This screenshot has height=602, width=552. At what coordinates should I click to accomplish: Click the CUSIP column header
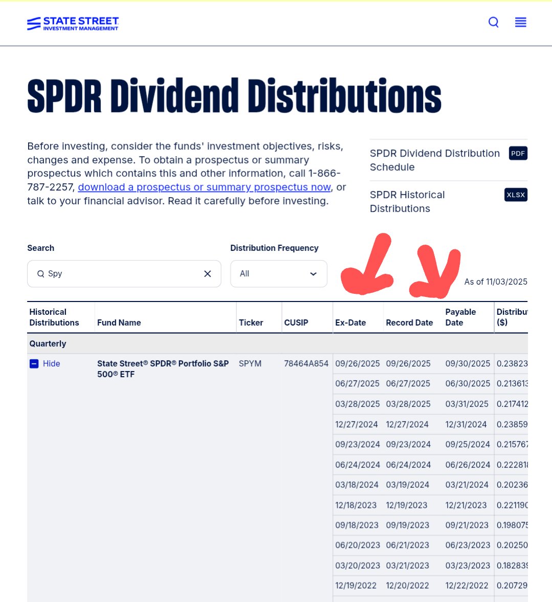pyautogui.click(x=296, y=322)
